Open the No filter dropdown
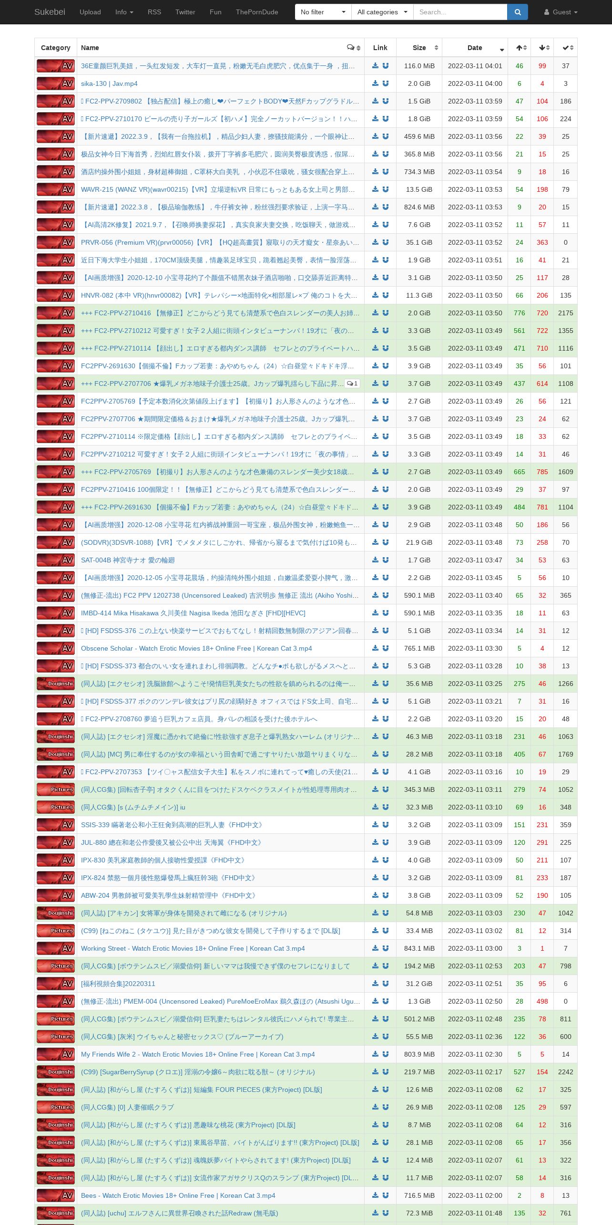This screenshot has width=612, height=1225. point(323,12)
